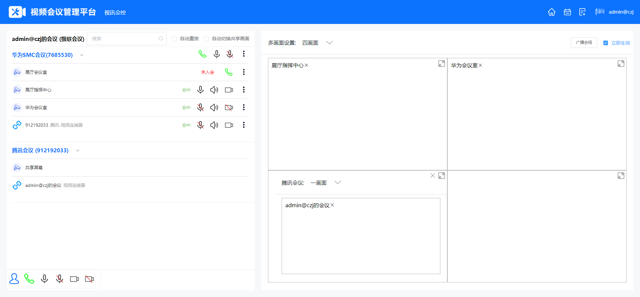Unmute microphone for 912192033 腾讯-视频连接器
This screenshot has width=640, height=297.
[x=200, y=125]
